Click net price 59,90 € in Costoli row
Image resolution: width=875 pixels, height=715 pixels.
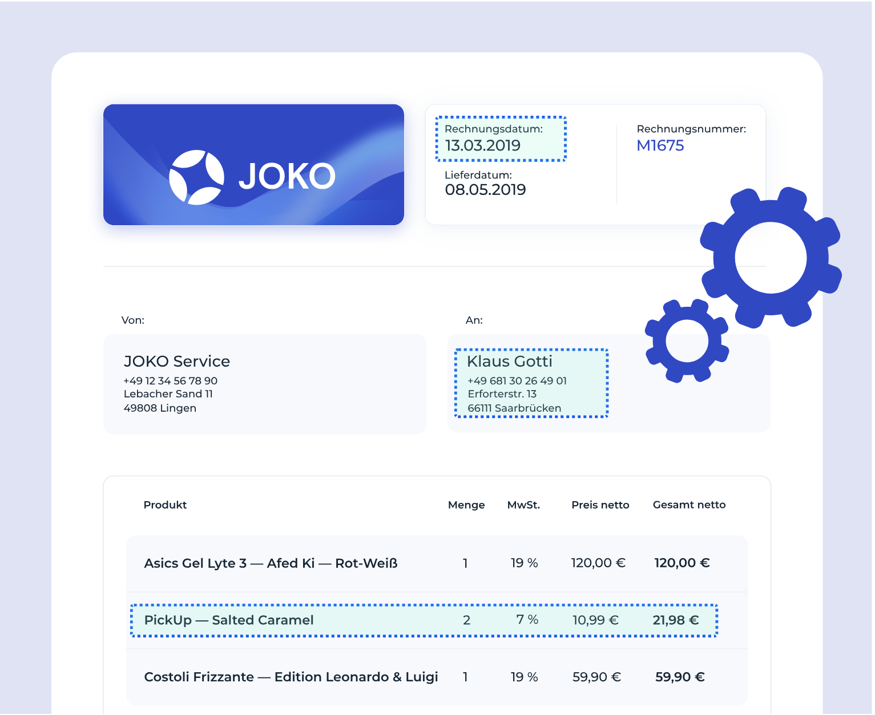click(597, 677)
